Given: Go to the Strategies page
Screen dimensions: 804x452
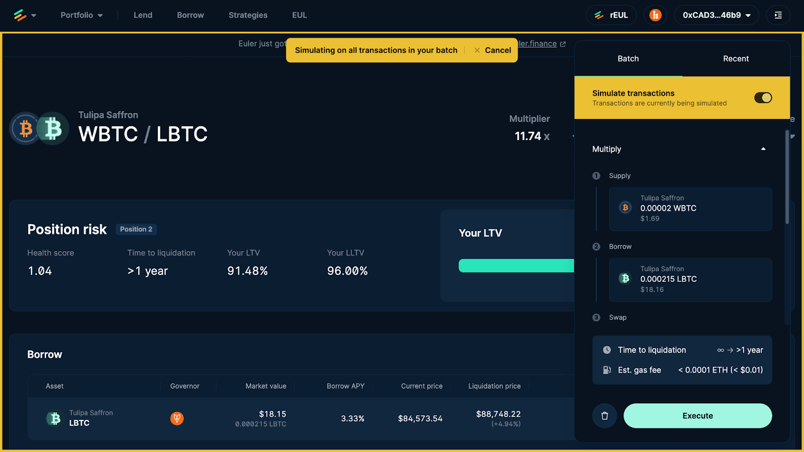Looking at the screenshot, I should [x=248, y=15].
